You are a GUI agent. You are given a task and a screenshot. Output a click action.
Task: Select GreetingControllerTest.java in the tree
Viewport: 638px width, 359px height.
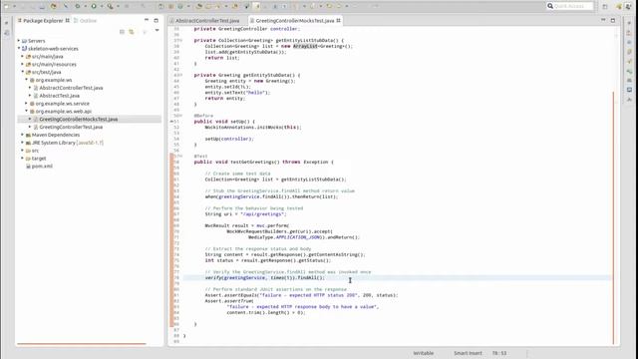[71, 127]
